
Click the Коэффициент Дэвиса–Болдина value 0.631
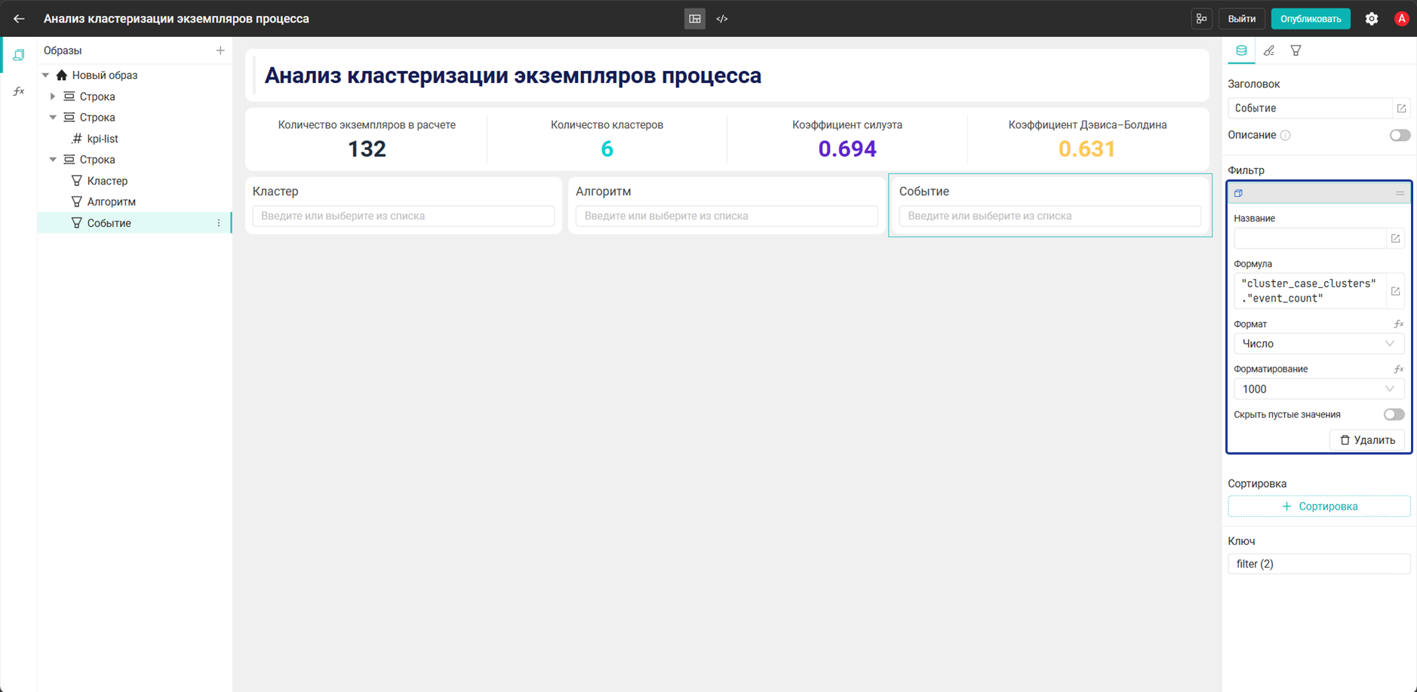pyautogui.click(x=1087, y=149)
